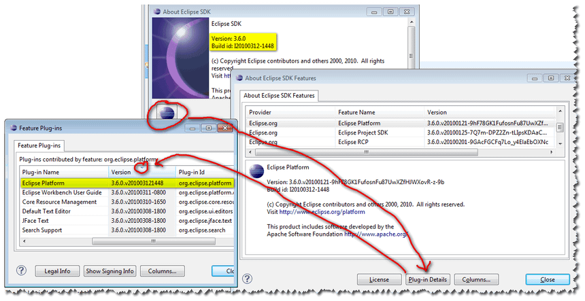Open Columns in the Features dialog

coord(475,279)
